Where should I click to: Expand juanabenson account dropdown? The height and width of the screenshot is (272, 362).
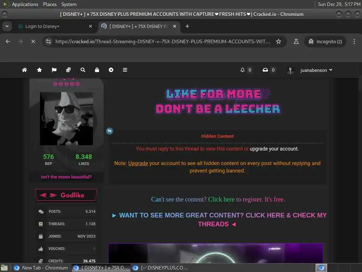pos(316,70)
